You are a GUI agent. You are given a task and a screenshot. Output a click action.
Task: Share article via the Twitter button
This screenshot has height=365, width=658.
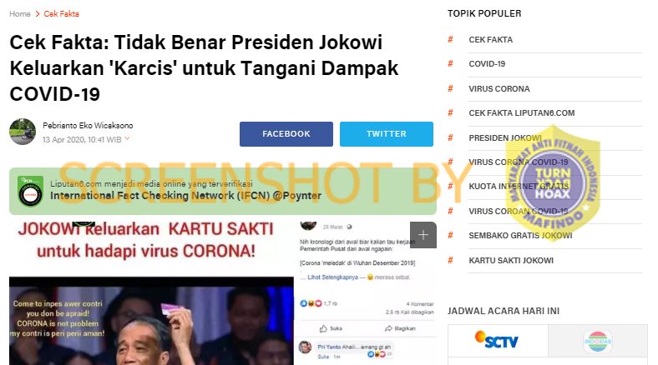coord(387,134)
